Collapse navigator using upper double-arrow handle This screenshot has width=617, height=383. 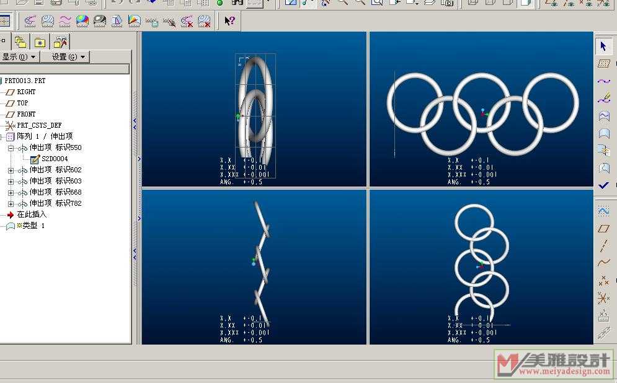click(135, 123)
